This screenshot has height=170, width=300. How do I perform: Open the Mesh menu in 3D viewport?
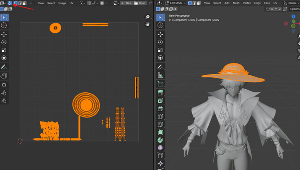point(236,3)
